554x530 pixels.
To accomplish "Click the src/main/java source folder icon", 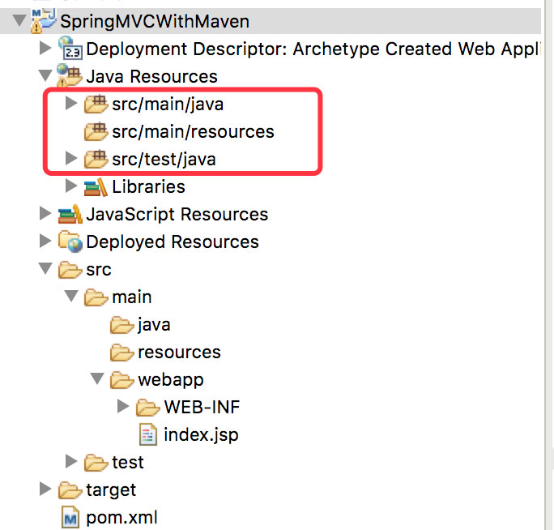I will pos(96,104).
